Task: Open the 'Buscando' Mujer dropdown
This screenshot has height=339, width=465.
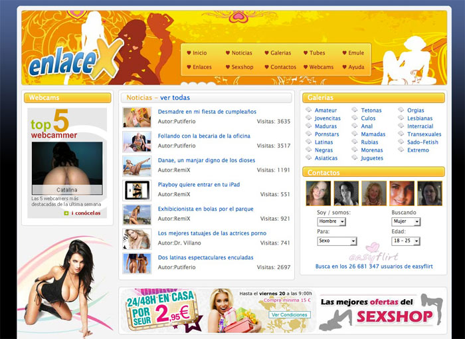Action: [406, 221]
